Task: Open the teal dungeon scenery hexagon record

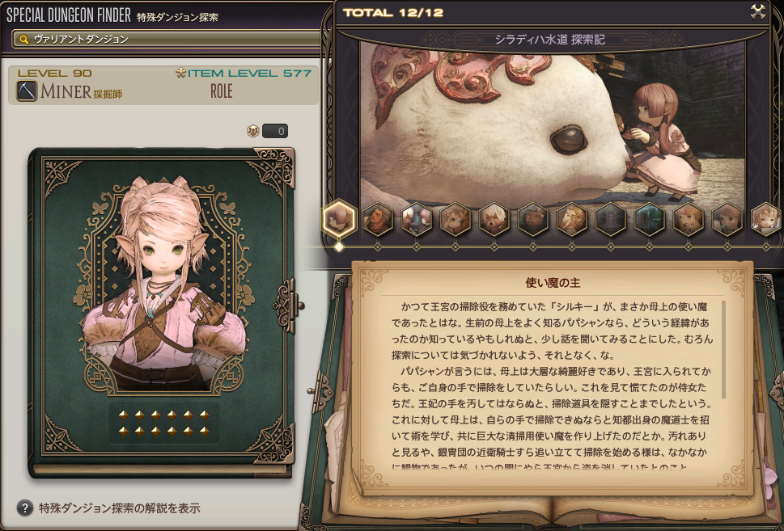Action: pos(650,219)
